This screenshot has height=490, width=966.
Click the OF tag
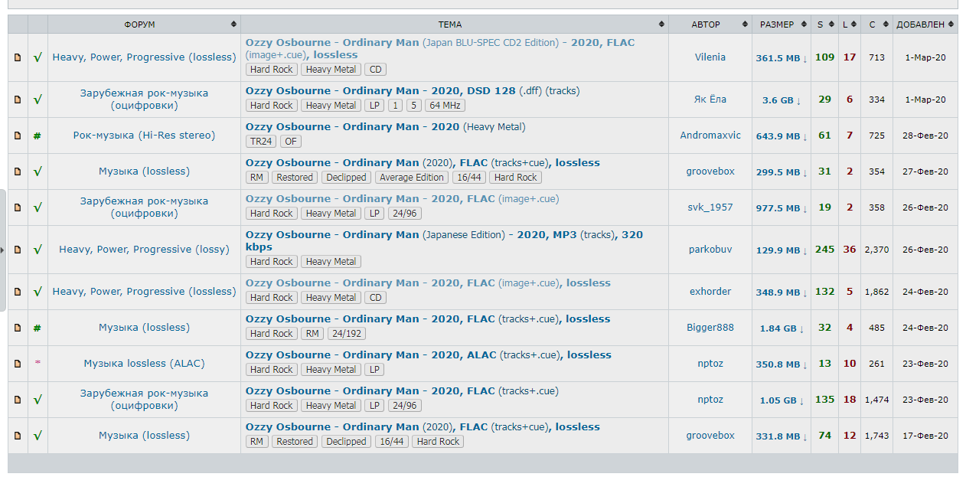[x=290, y=142]
